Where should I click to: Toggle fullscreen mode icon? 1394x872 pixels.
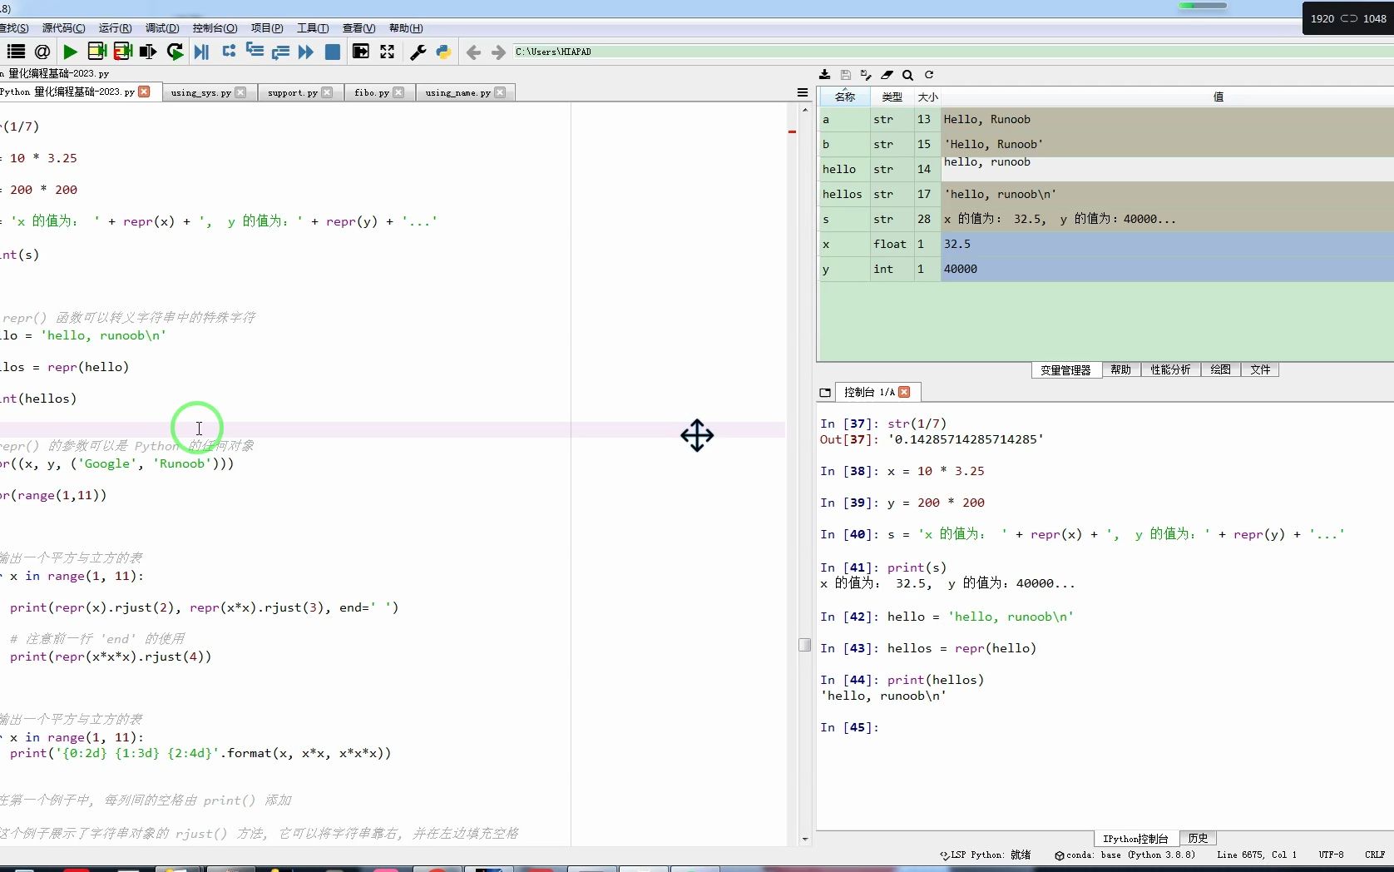coord(388,52)
